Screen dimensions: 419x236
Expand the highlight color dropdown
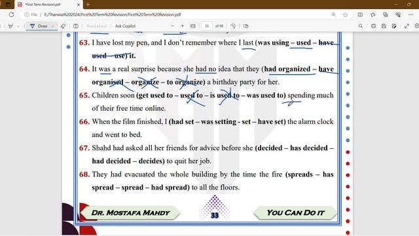pyautogui.click(x=18, y=26)
